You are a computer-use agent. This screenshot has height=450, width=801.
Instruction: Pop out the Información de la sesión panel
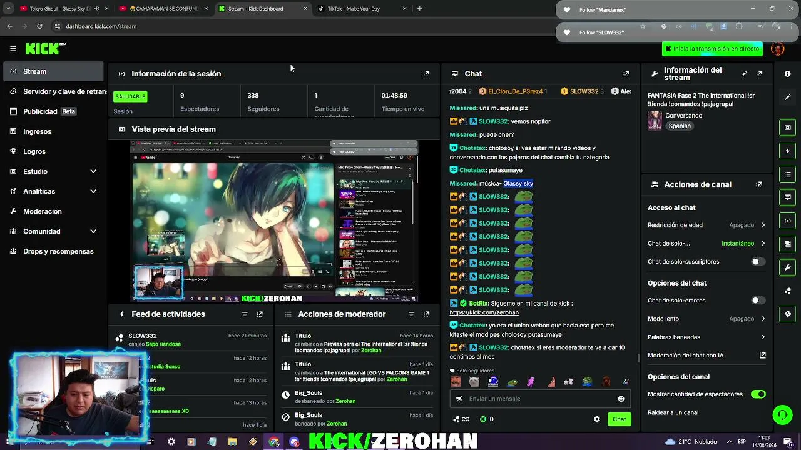(426, 74)
